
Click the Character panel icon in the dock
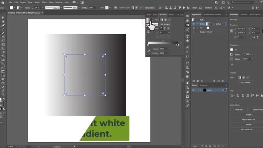pos(187,48)
